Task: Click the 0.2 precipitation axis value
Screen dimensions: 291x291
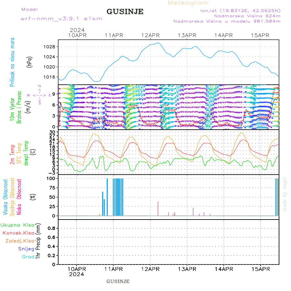Action: 51,255
